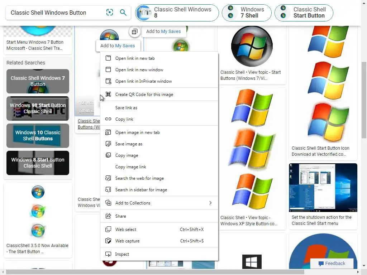Image resolution: width=367 pixels, height=275 pixels.
Task: Click the horizontal scrollbar at bottom
Action: 155,272
